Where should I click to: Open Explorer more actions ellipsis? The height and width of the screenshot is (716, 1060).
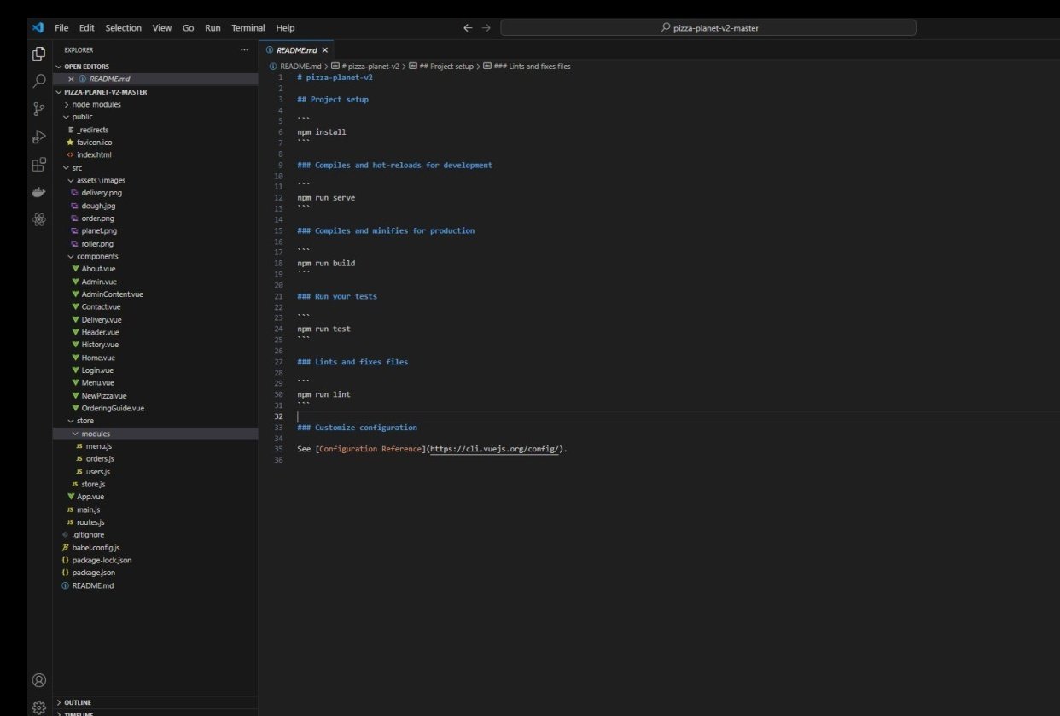pos(245,50)
